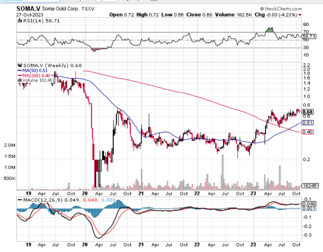
Task: Click the MA(200) 0.40 legend entry
Action: 36,75
